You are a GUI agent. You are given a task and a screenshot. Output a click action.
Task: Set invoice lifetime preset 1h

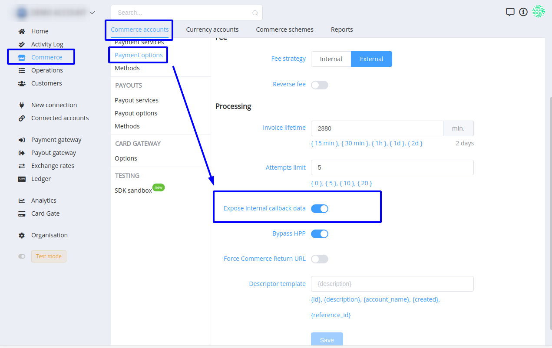pyautogui.click(x=380, y=143)
